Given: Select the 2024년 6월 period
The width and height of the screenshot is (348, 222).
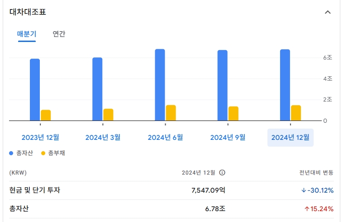Looking at the screenshot, I should (165, 138).
